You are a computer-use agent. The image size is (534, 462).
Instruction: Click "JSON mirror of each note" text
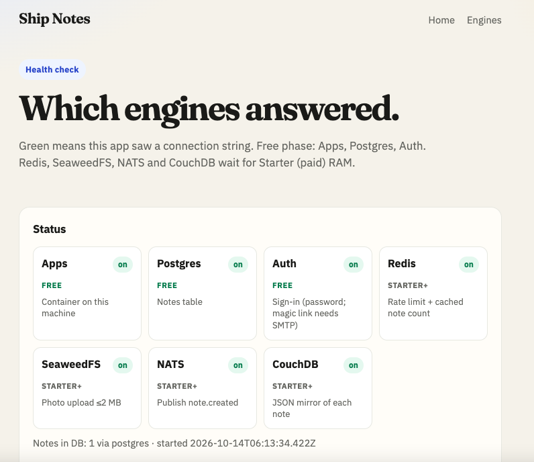click(x=312, y=408)
